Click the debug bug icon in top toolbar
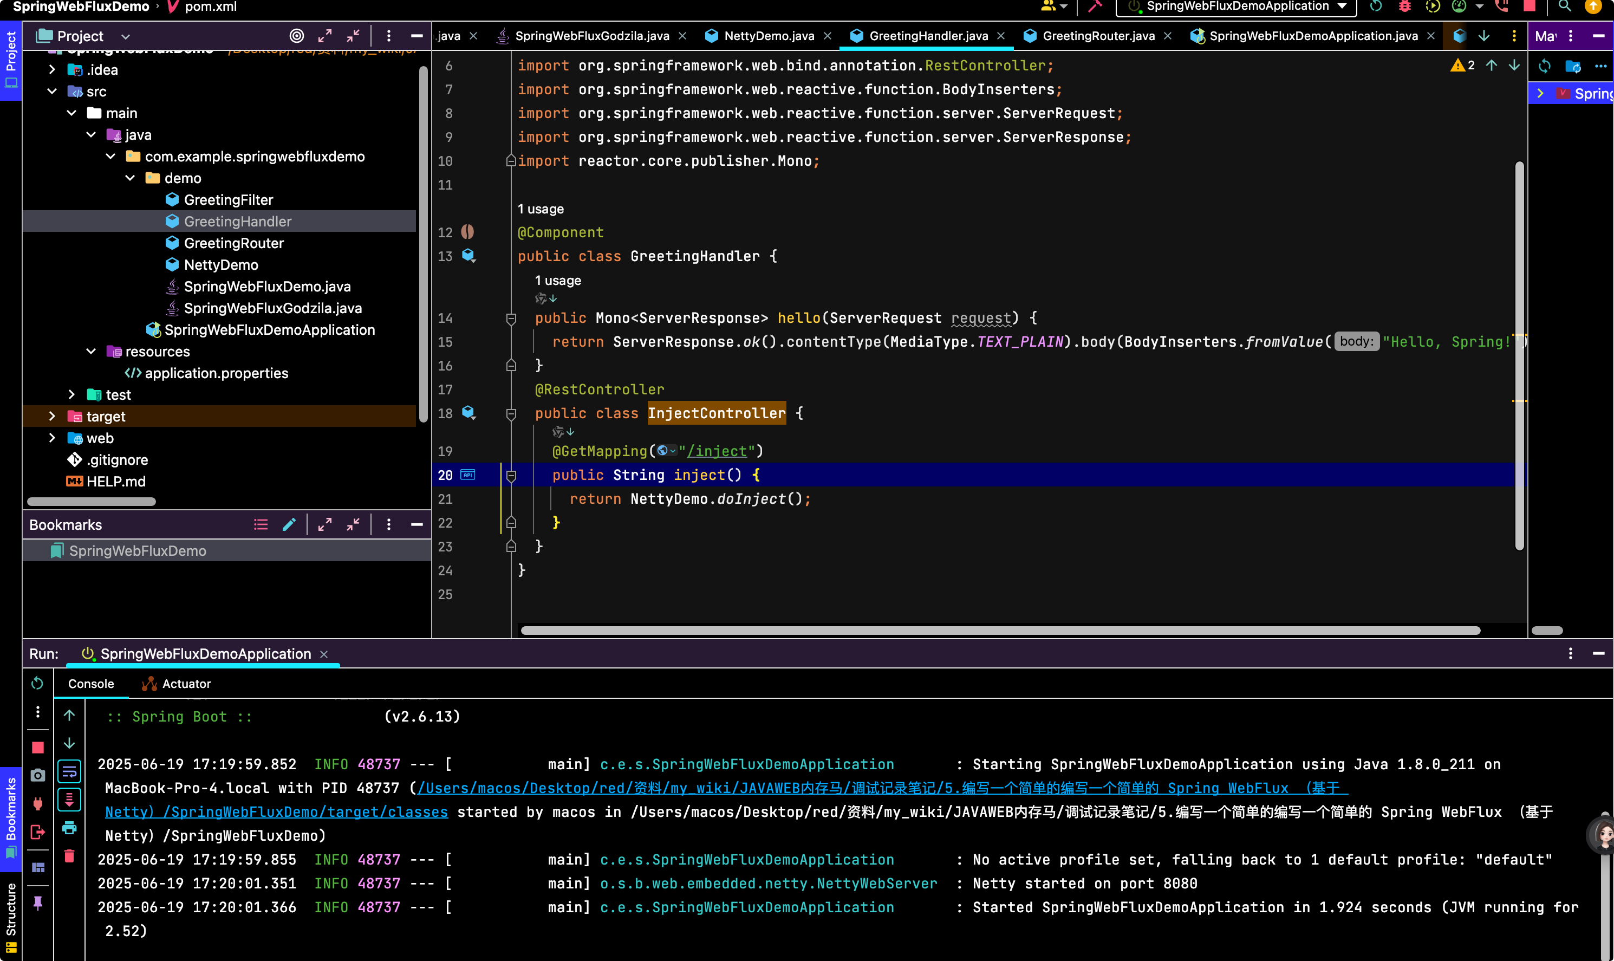The height and width of the screenshot is (961, 1614). tap(1404, 7)
